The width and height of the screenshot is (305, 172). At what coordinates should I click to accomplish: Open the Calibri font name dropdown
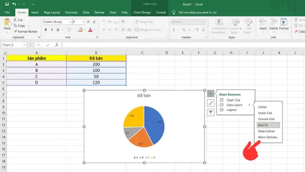(70, 22)
